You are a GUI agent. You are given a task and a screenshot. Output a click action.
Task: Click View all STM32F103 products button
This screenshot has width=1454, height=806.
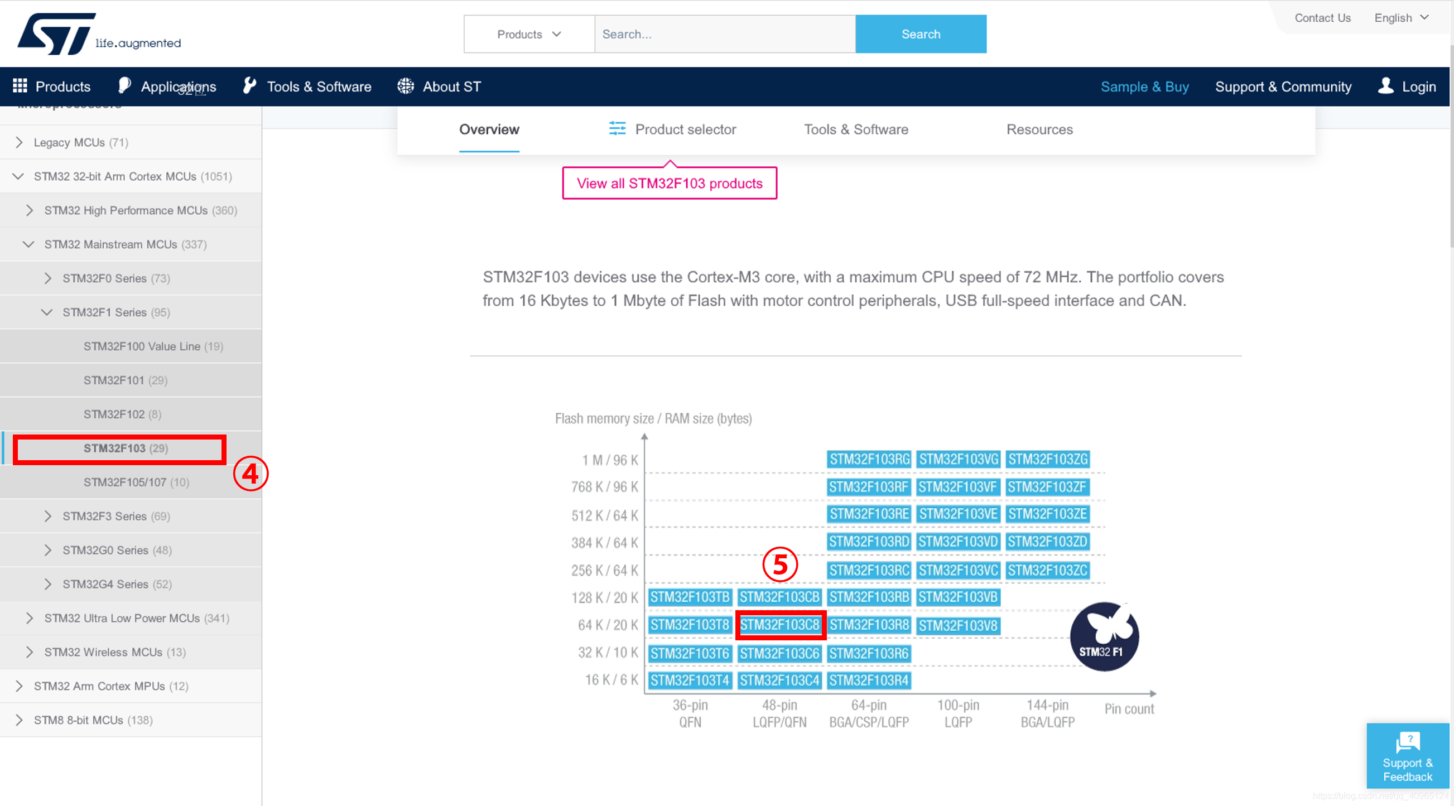[670, 184]
